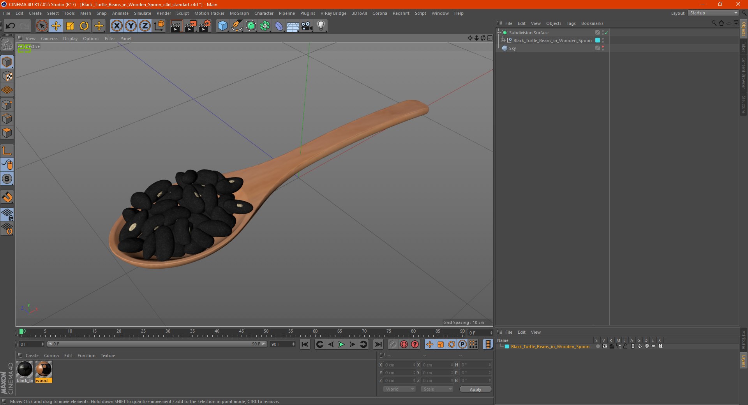Open the deformer objects icon

pos(279,26)
